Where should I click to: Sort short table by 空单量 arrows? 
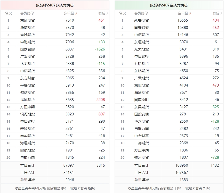[190, 13]
